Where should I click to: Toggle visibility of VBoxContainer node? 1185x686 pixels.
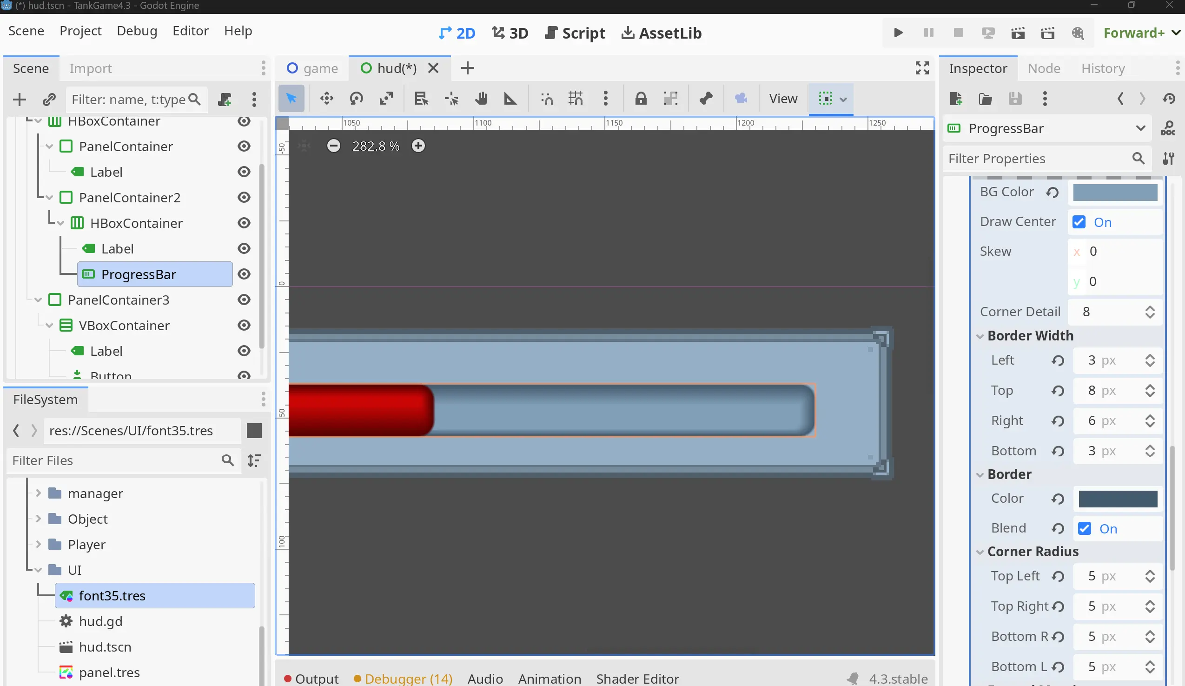tap(244, 326)
